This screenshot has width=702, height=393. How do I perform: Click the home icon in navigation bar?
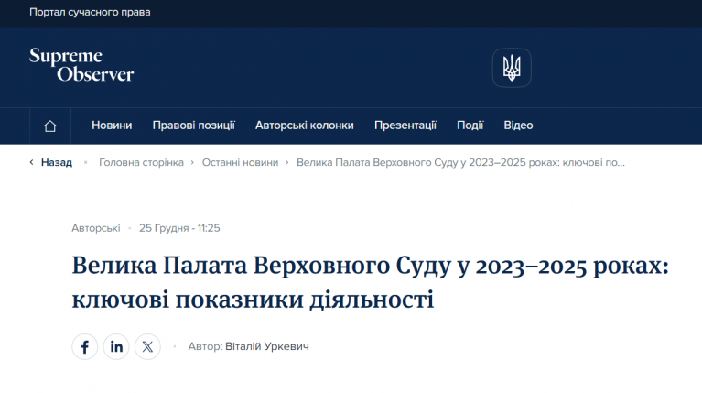tap(50, 126)
